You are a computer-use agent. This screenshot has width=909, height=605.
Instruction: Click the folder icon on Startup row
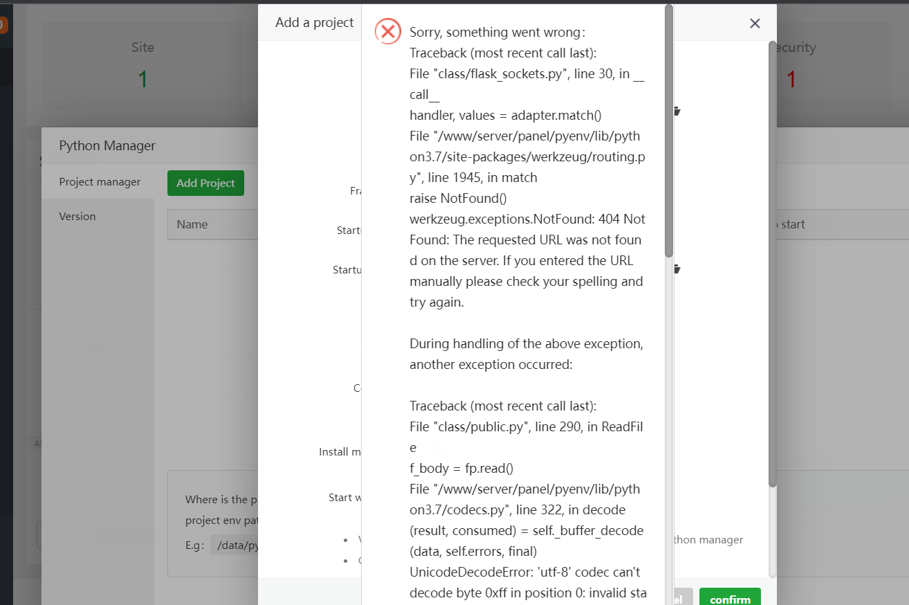point(677,269)
